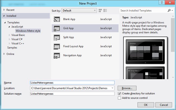This screenshot has height=110, width=176.
Task: Toggle Create directory for solution checkbox
Action: click(119, 94)
